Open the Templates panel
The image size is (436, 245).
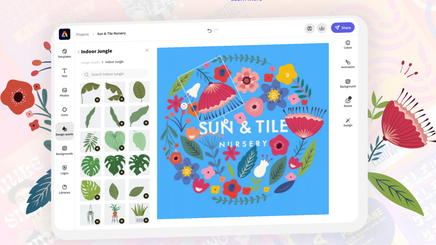pyautogui.click(x=64, y=53)
